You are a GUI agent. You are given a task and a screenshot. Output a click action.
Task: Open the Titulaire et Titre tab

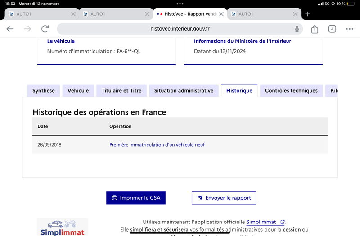click(x=121, y=91)
